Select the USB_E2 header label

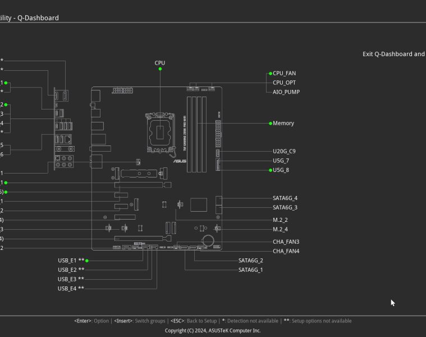coord(71,270)
